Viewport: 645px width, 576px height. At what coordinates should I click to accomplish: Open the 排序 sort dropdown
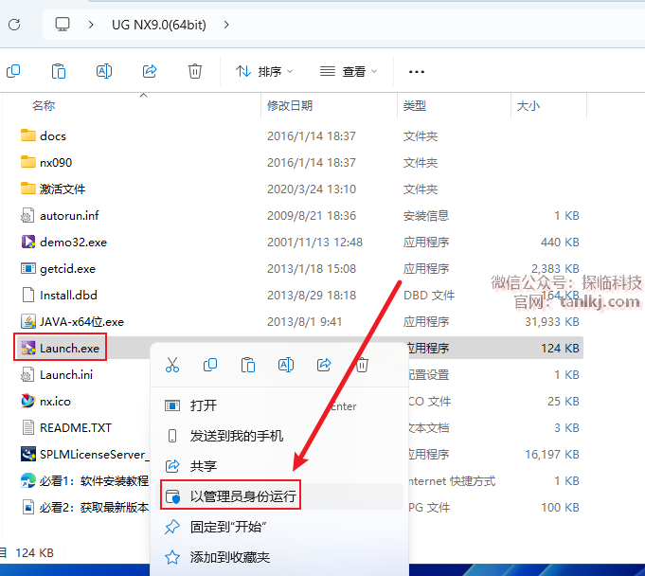pyautogui.click(x=264, y=71)
